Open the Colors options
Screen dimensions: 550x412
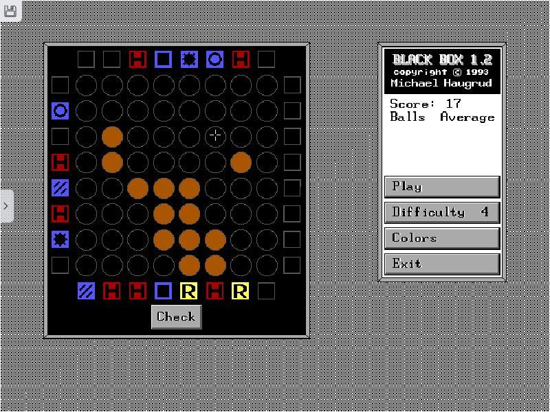(x=442, y=238)
